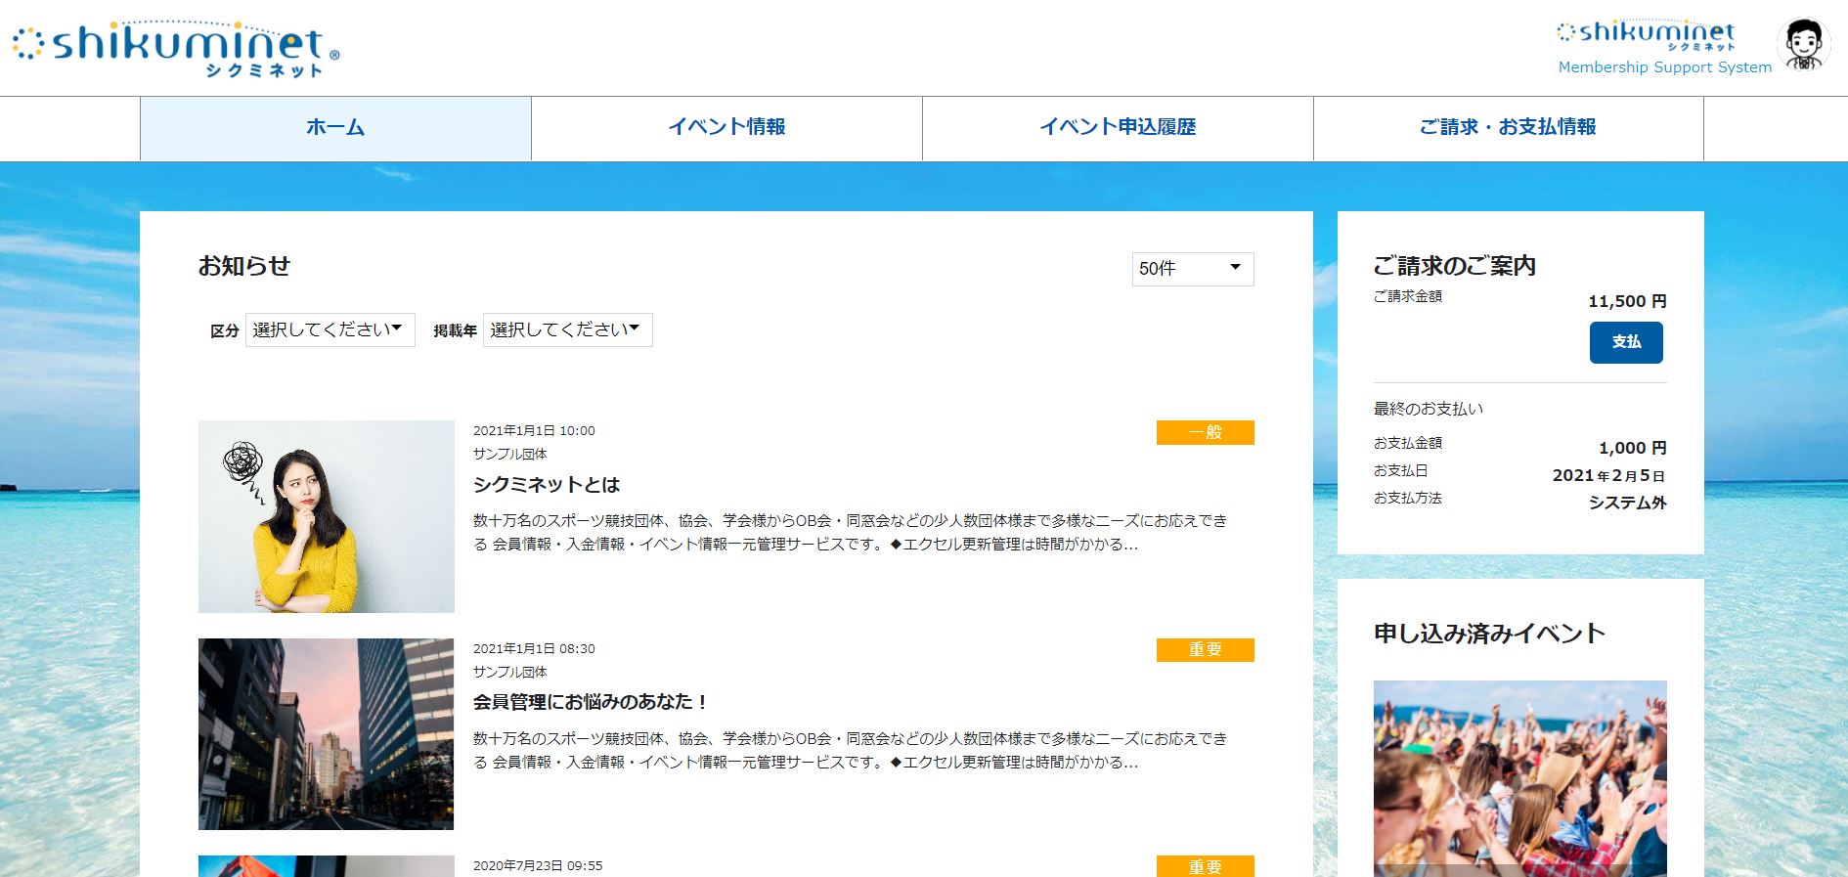
Task: Click the crowd photo under 申し込み済みイベント
Action: coord(1520,778)
